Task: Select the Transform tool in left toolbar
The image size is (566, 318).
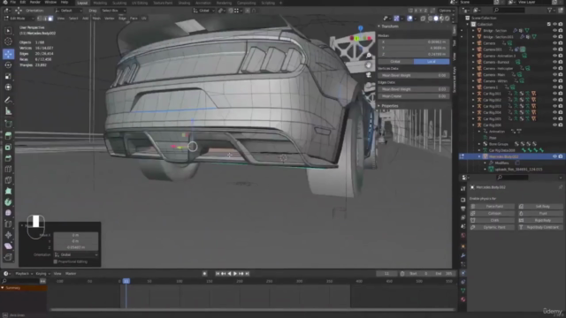Action: 8,87
